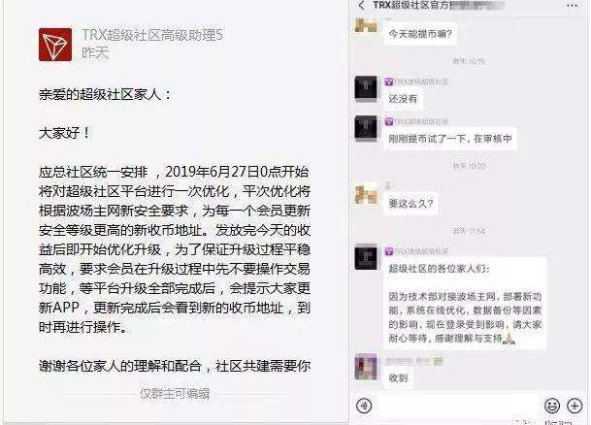Tap the '刚刚提币试了一下,在审核中' bubble
The height and width of the screenshot is (425, 591).
coord(450,139)
